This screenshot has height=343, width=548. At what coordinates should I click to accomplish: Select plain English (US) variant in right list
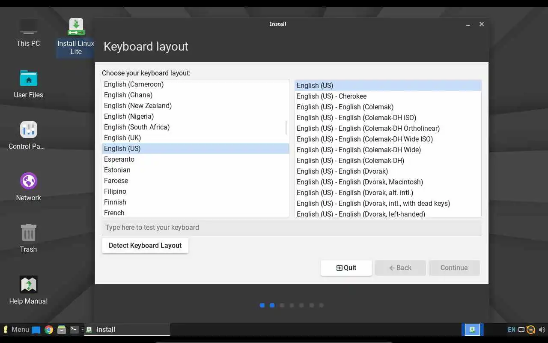(388, 85)
